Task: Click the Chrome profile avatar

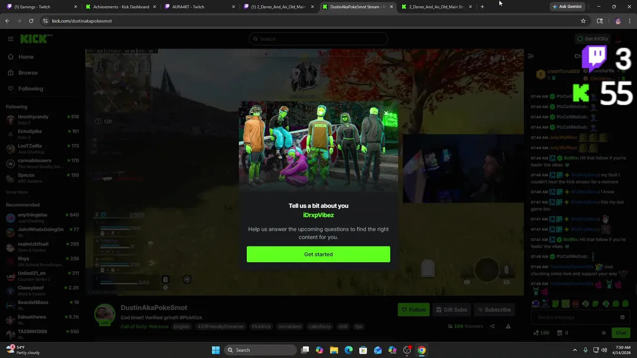Action: pyautogui.click(x=618, y=21)
